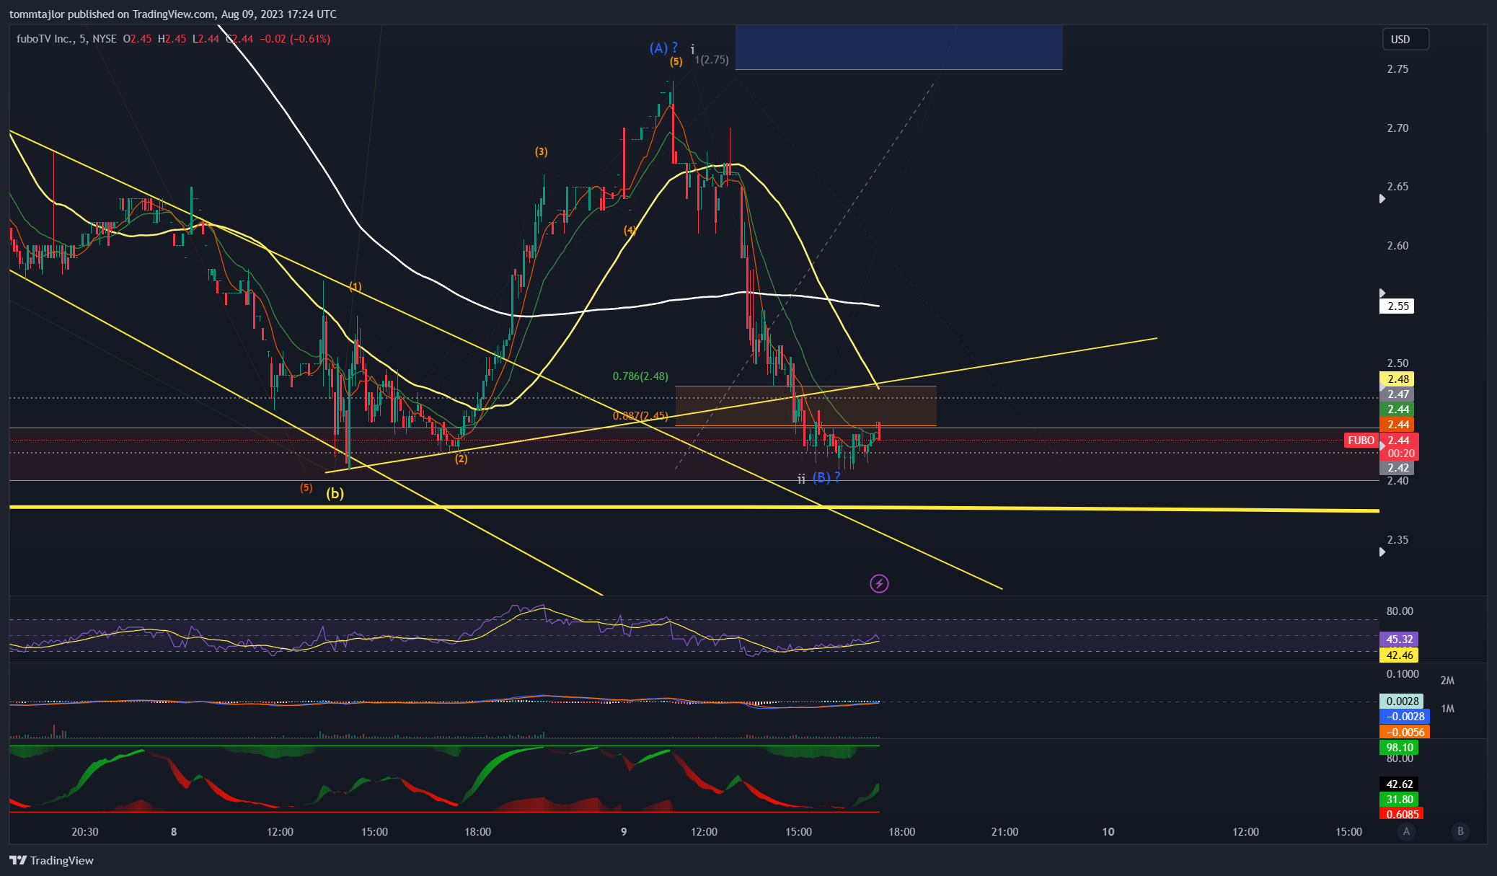The width and height of the screenshot is (1497, 876).
Task: Select the orange (2) wave label
Action: 461,459
